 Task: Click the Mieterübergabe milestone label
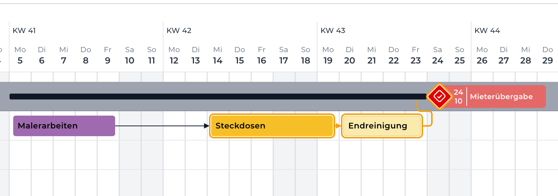point(501,97)
